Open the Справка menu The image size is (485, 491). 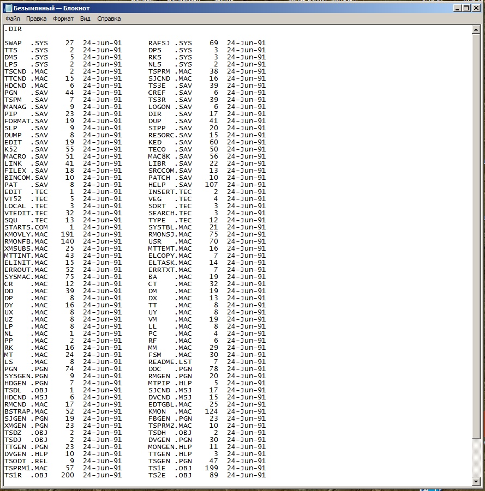point(109,18)
